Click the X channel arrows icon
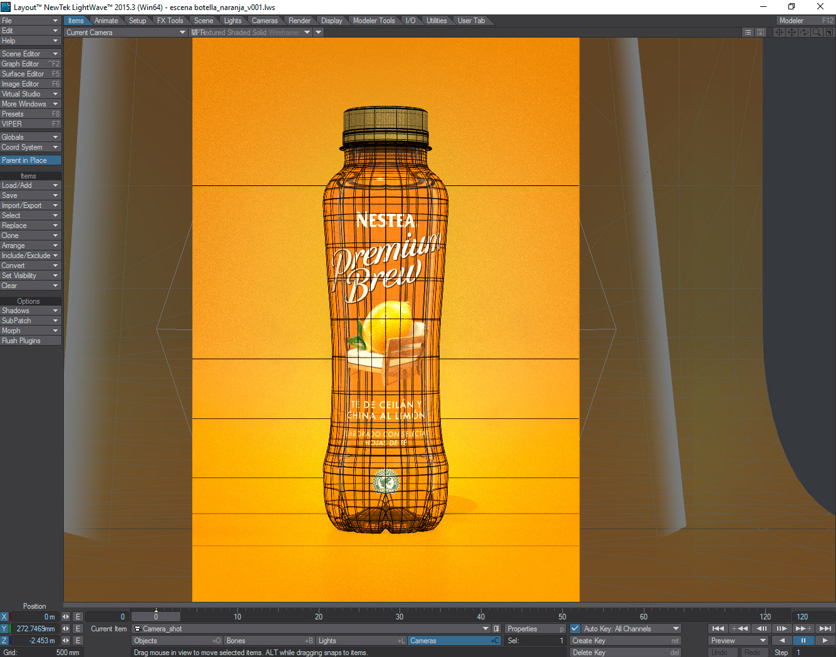The image size is (836, 657). (66, 617)
